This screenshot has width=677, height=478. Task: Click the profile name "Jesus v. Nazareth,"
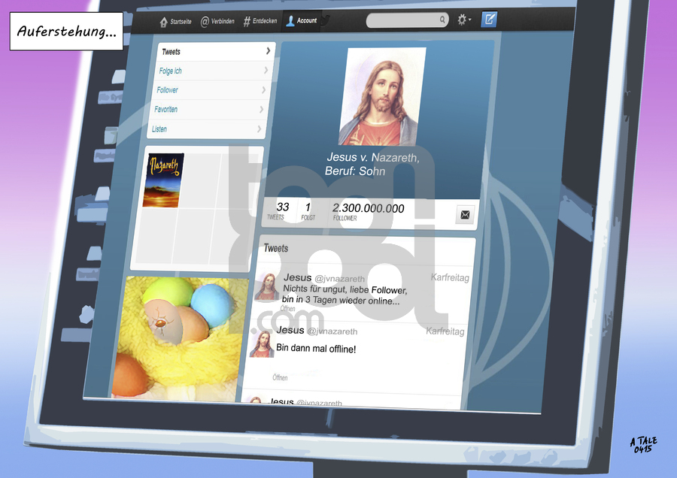tap(373, 157)
